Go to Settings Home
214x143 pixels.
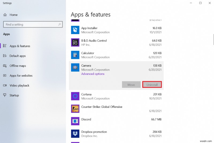pyautogui.click(x=13, y=15)
